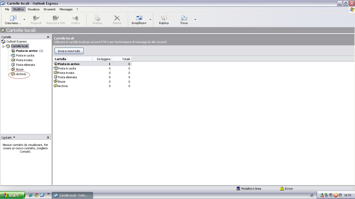
Task: Click the Inoltra toolbar icon
Action: point(75,18)
